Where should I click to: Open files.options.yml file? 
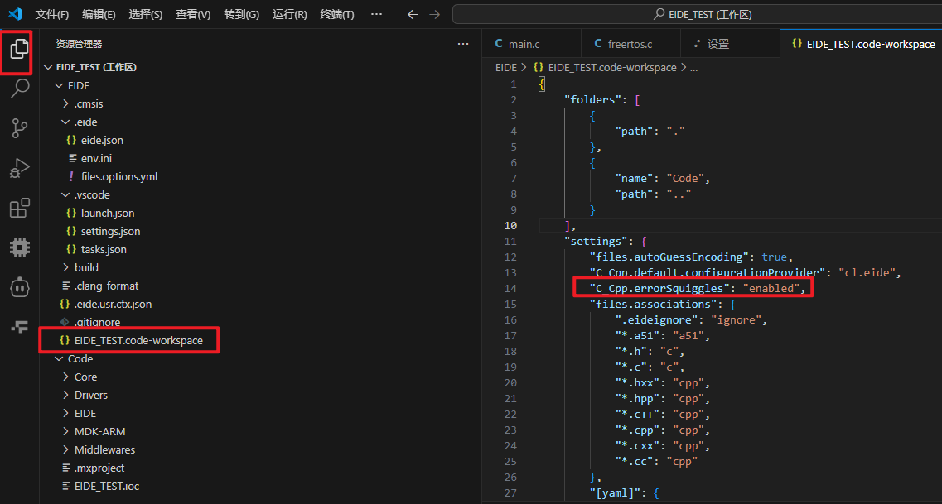pos(119,177)
